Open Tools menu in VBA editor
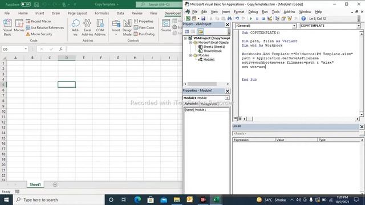The image size is (365, 205). tap(275, 11)
